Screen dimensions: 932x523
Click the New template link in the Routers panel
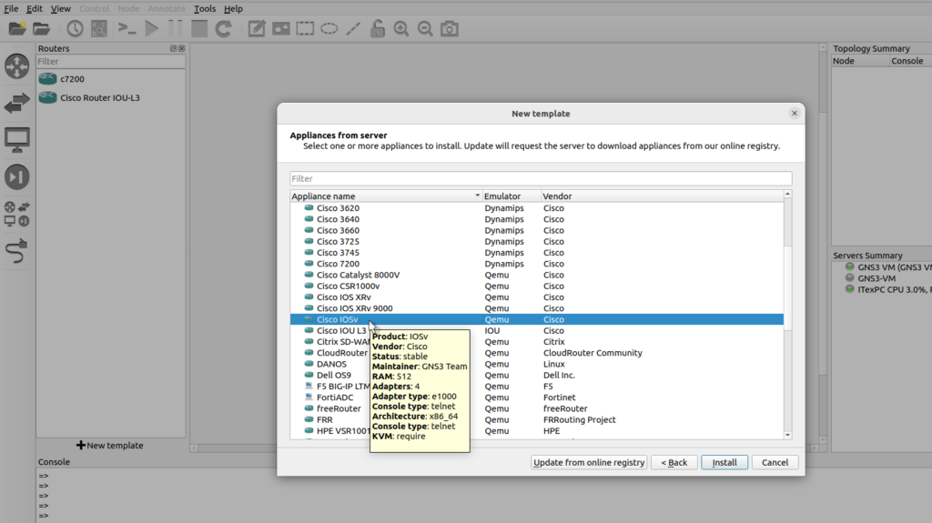point(110,446)
